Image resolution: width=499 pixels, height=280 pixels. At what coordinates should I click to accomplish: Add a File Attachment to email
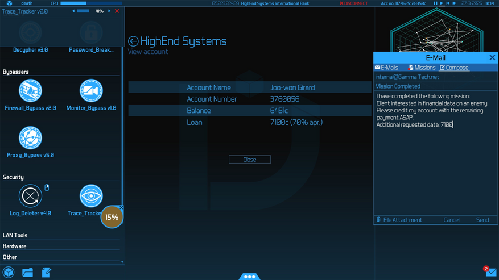point(399,220)
